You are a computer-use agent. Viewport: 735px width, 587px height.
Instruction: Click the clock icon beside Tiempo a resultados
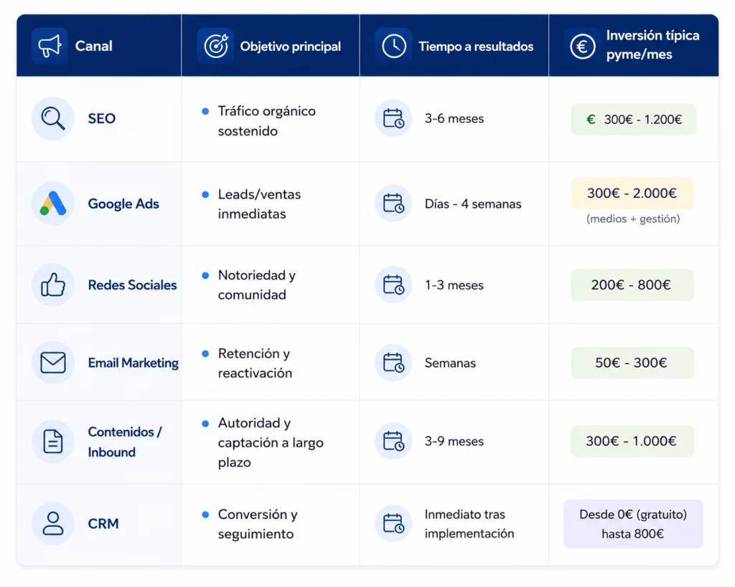point(394,46)
